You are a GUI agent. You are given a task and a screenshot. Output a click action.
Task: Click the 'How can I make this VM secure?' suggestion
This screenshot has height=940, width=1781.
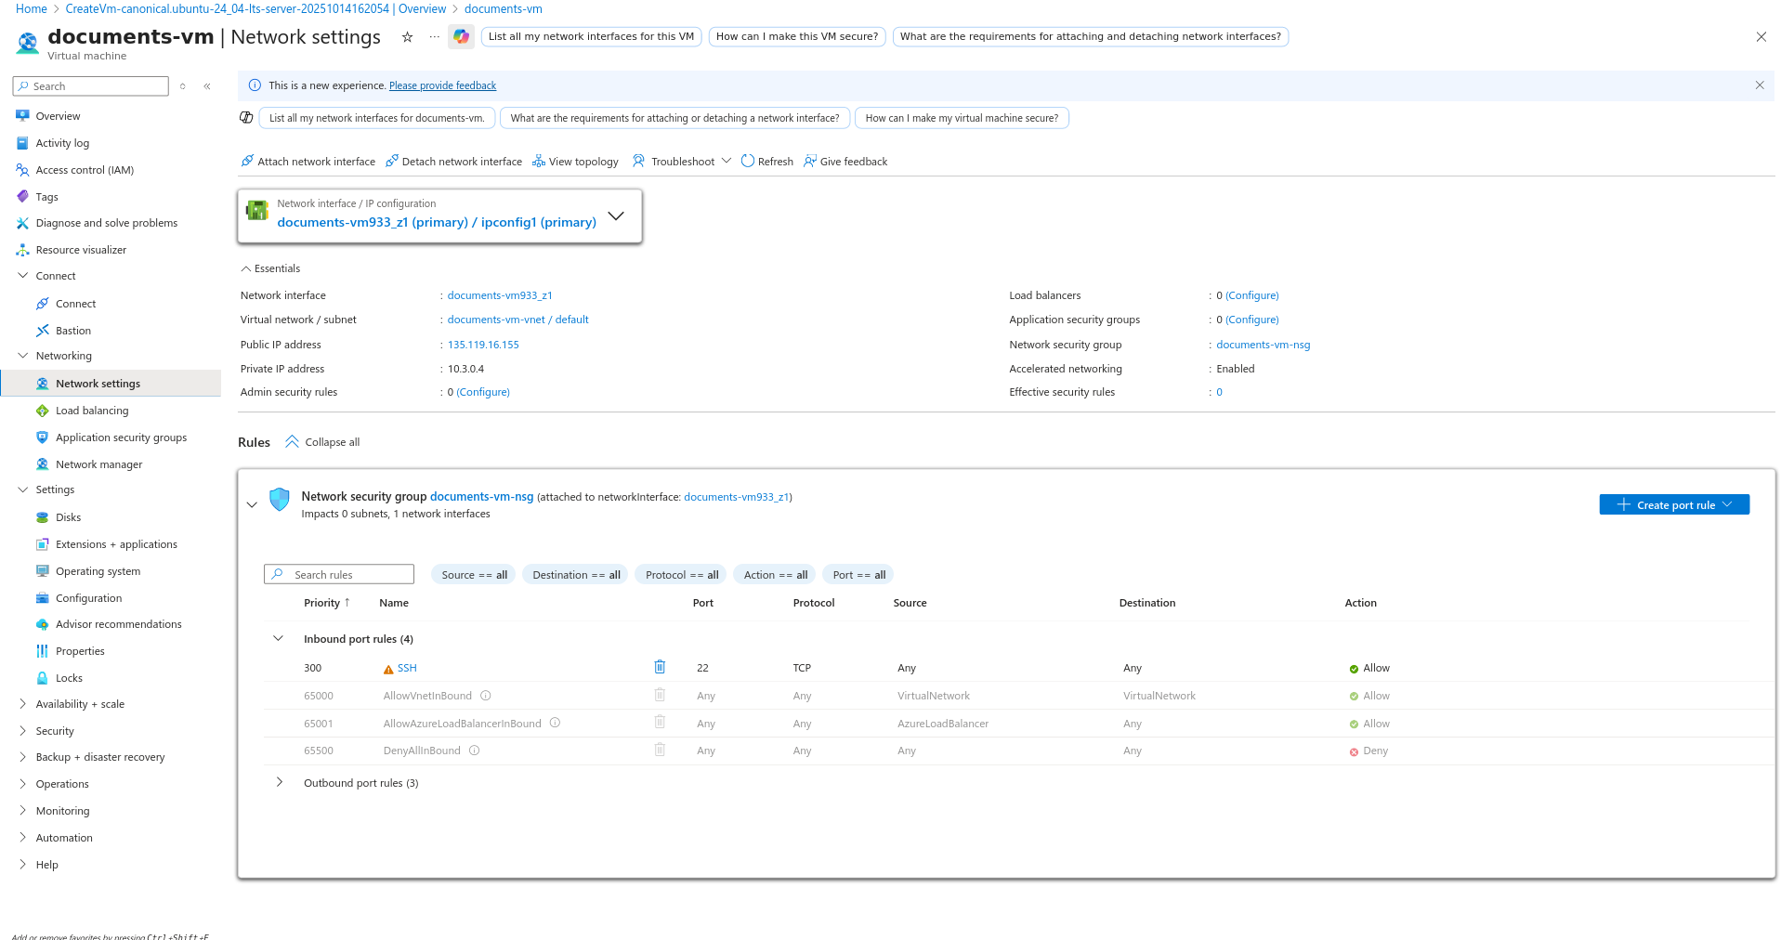tap(797, 37)
